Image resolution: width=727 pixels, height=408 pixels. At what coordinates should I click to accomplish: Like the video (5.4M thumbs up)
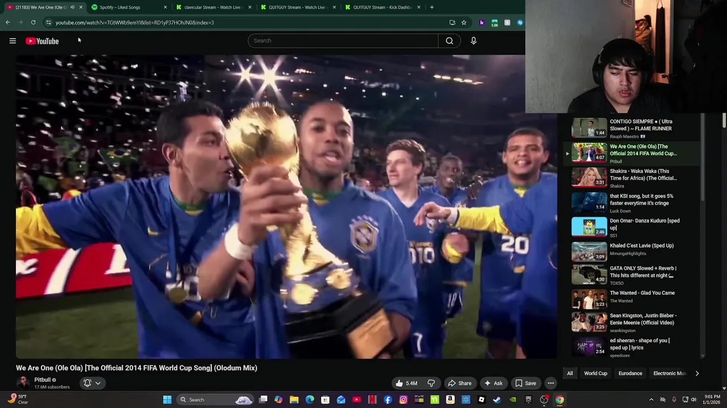pyautogui.click(x=407, y=383)
